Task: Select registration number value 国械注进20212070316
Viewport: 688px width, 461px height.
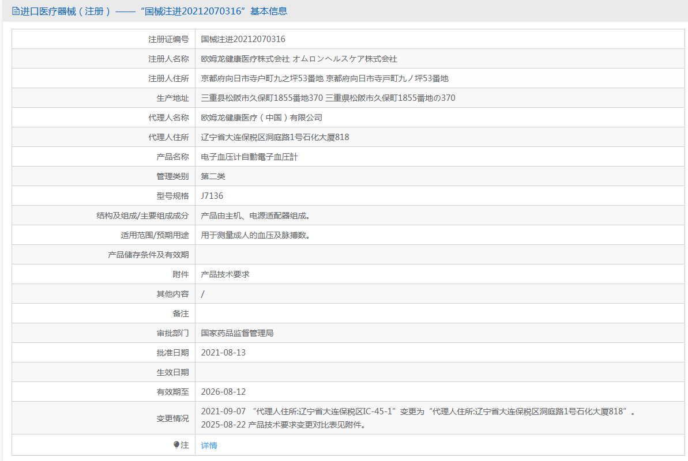Action: point(243,39)
